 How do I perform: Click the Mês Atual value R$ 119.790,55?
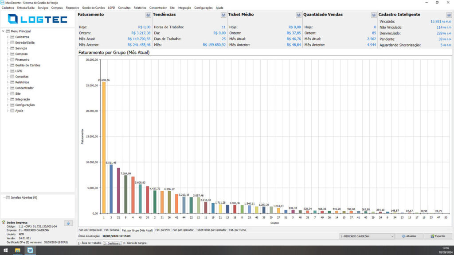coord(139,39)
